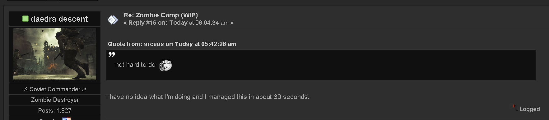
Task: Follow the Quote from: arceus link
Action: 172,44
